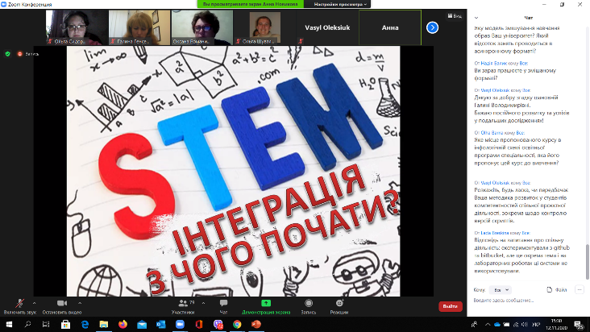This screenshot has width=590, height=332.
Task: Click the Участники participants icon
Action: point(183,303)
